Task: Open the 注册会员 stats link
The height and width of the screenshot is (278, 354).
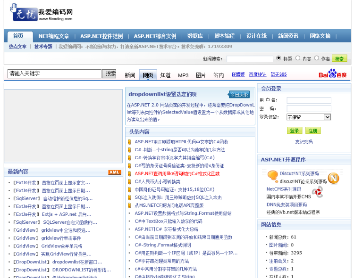Action: pyautogui.click(x=278, y=261)
